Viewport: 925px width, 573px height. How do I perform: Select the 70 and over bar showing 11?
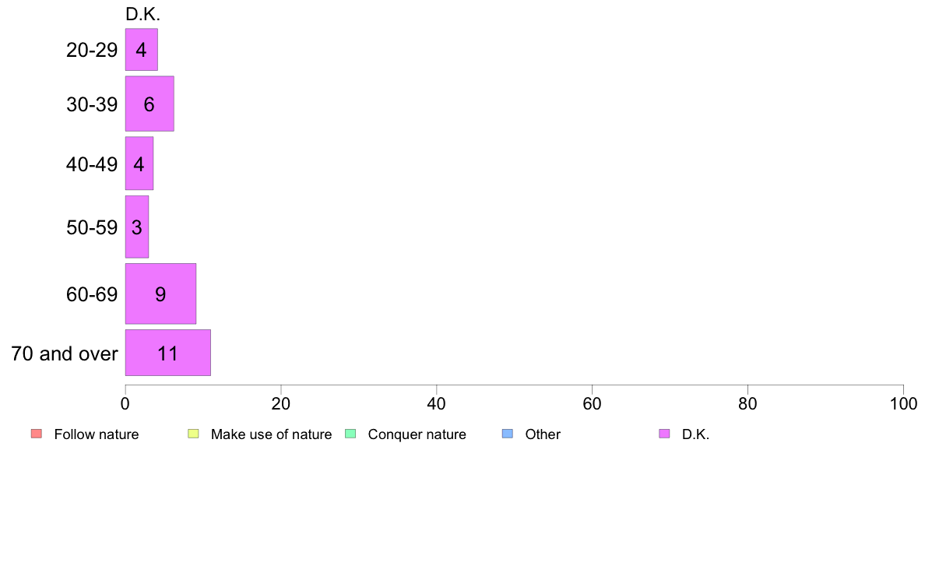[168, 353]
